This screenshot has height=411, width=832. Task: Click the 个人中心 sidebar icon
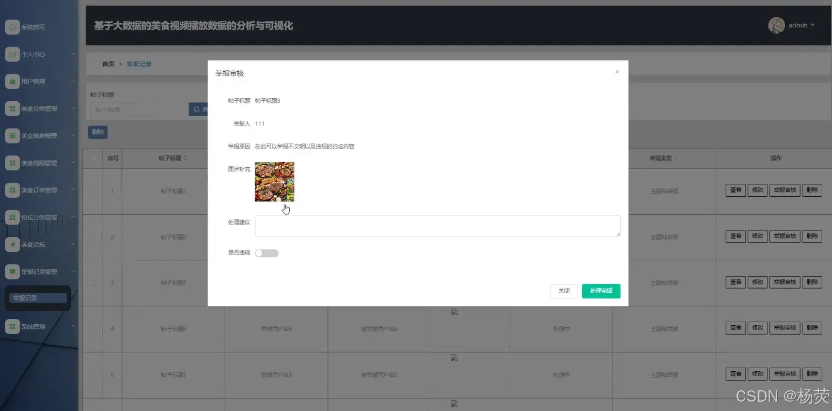coord(12,54)
